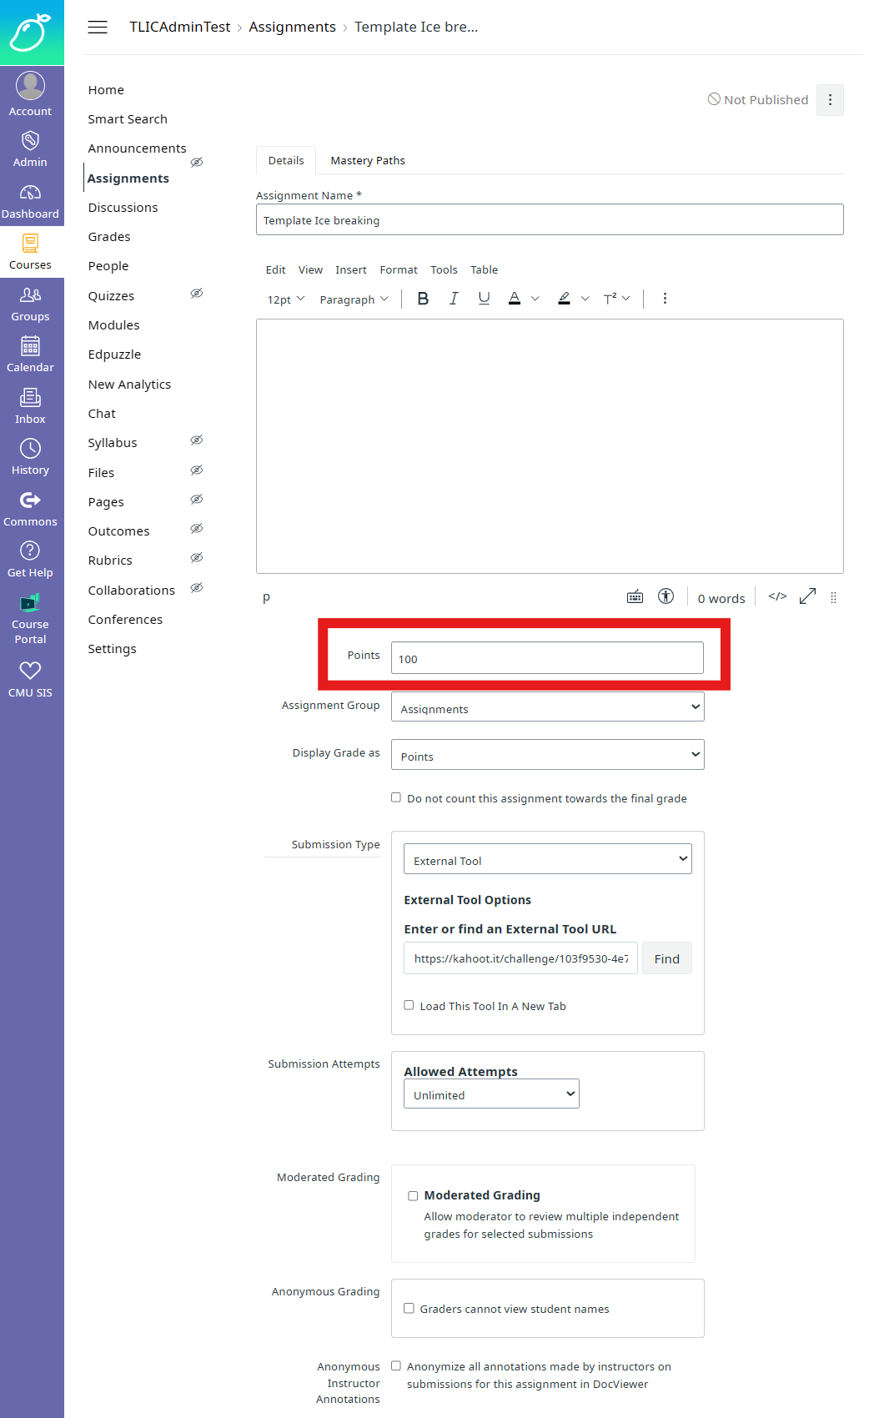This screenshot has width=879, height=1418.
Task: Open the Display Grade as dropdown
Action: 547,755
